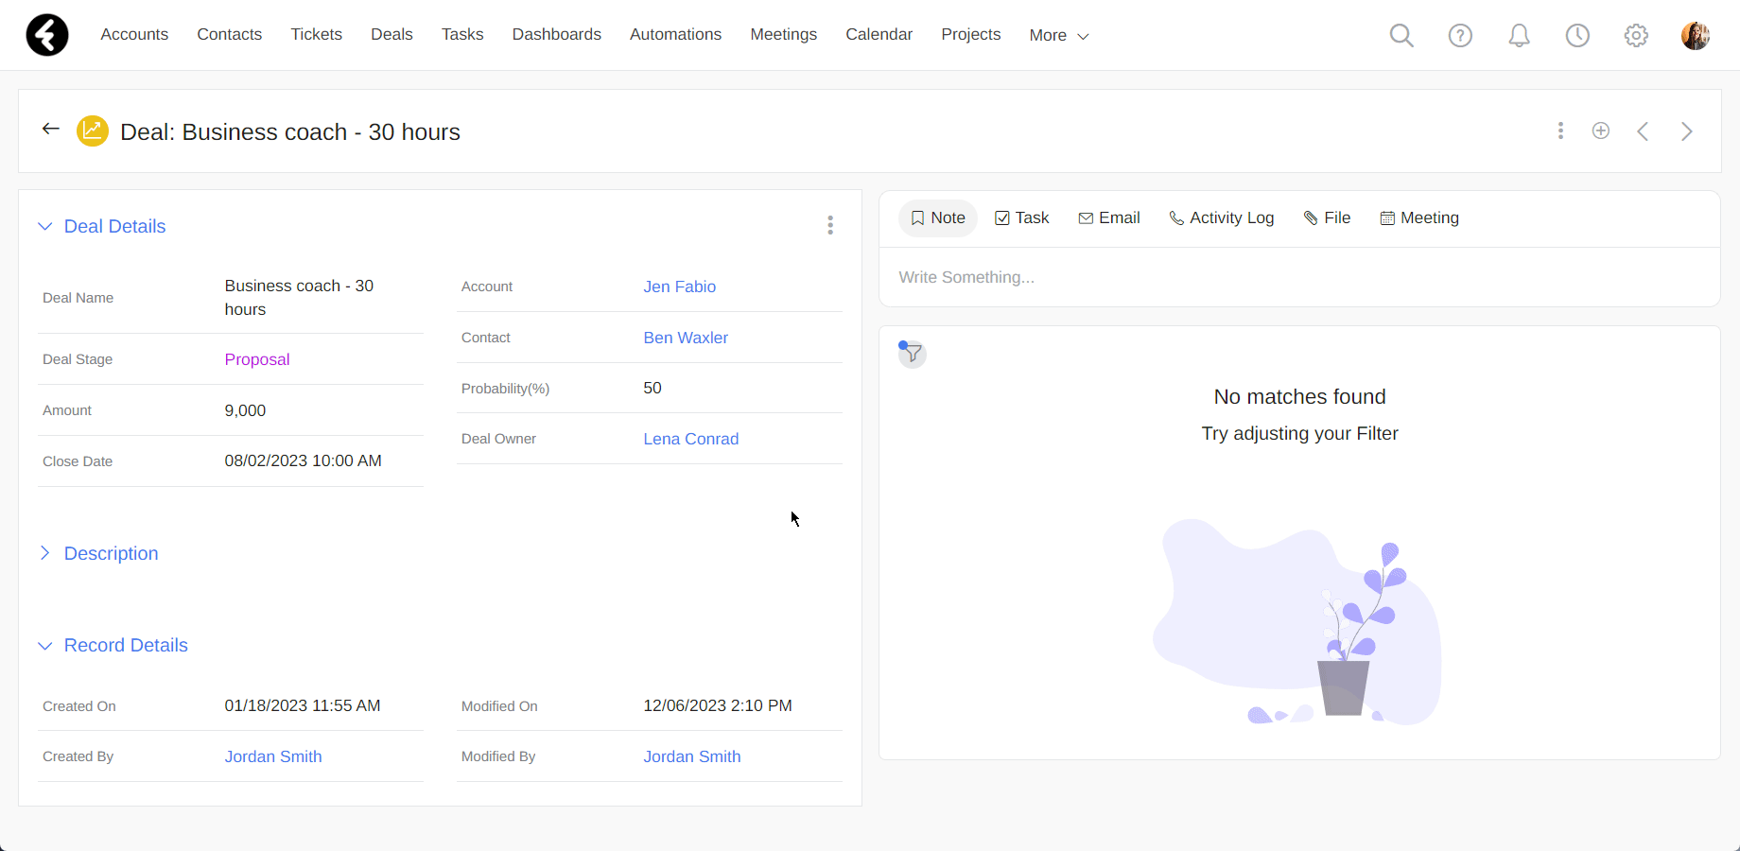Select the Email tab
This screenshot has width=1740, height=851.
[1109, 218]
